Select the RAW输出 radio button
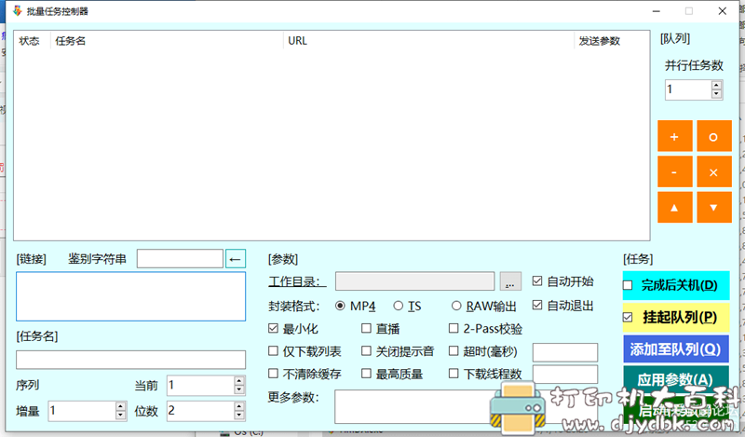Viewport: 745px width, 437px height. (456, 306)
